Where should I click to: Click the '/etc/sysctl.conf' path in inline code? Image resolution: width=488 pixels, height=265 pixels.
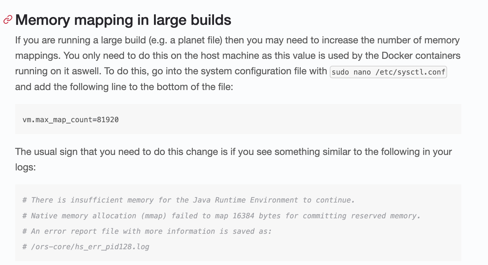click(410, 72)
